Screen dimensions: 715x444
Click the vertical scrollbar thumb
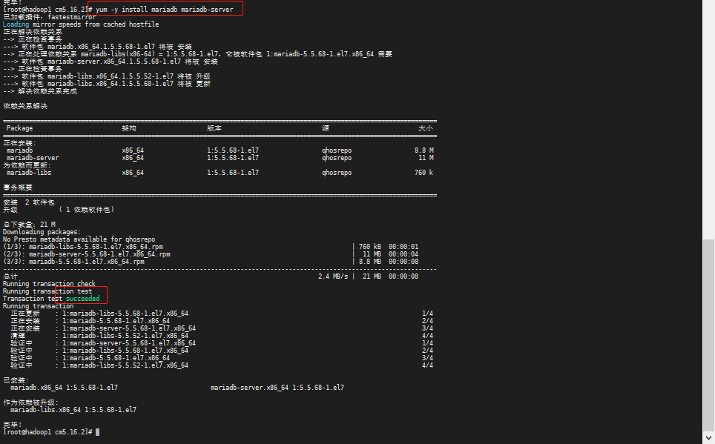708,334
